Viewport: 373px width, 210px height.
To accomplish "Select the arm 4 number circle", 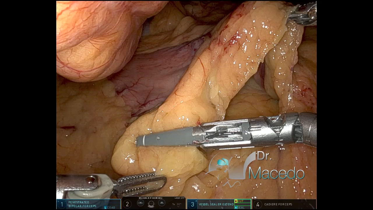I will pyautogui.click(x=258, y=204).
